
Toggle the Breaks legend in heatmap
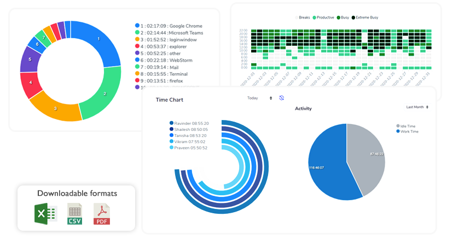tap(302, 17)
